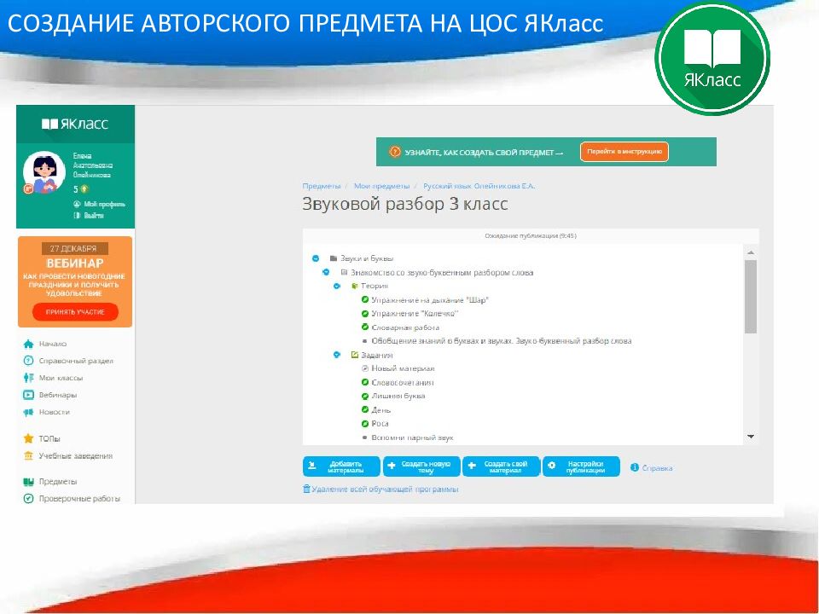Open the Вспомни парный звук item
Viewport: 819px width, 614px height.
point(413,438)
